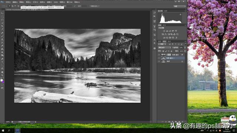Hide the topmost layer via eye icon
The width and height of the screenshot is (237, 133).
tap(159, 55)
